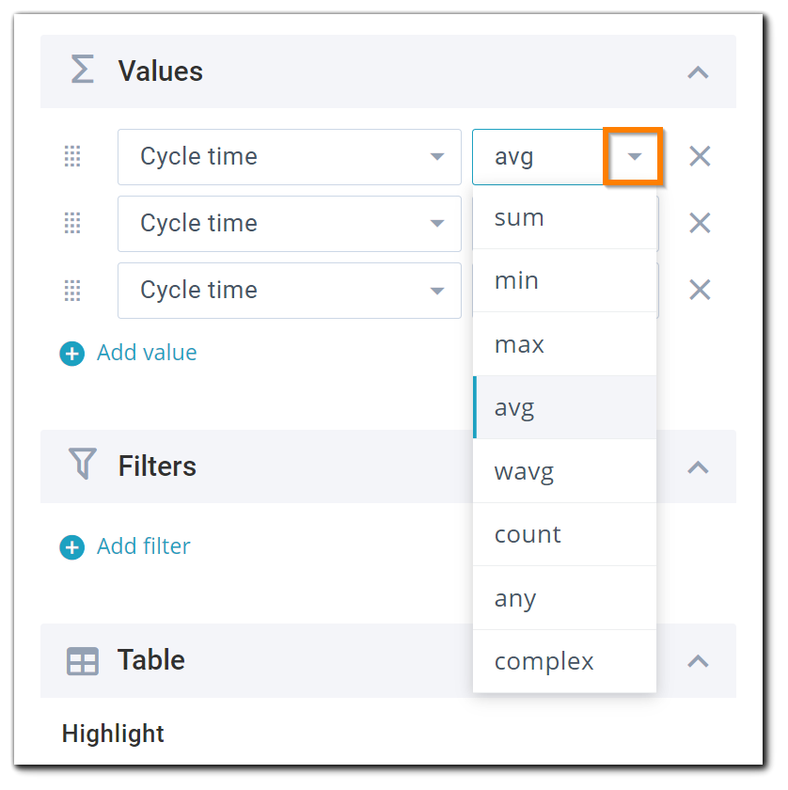
Task: Click the avg text in the aggregation field
Action: [514, 157]
